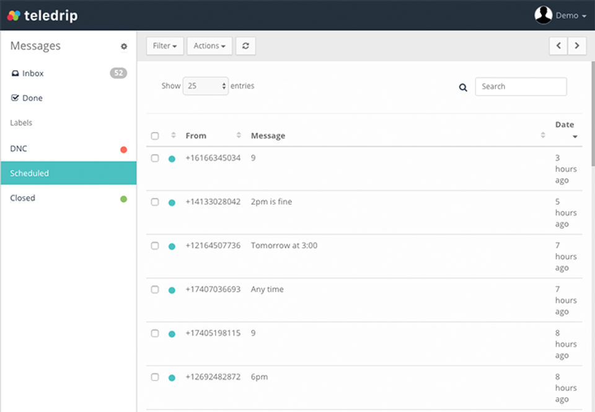The width and height of the screenshot is (595, 412).
Task: Open the Inbox folder
Action: 68,73
